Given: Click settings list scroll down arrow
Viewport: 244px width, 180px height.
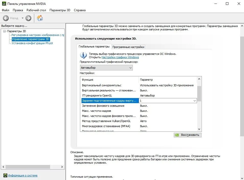Looking at the screenshot, I should [x=199, y=129].
